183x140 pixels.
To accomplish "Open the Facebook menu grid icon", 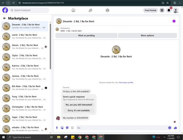I will point(162,10).
